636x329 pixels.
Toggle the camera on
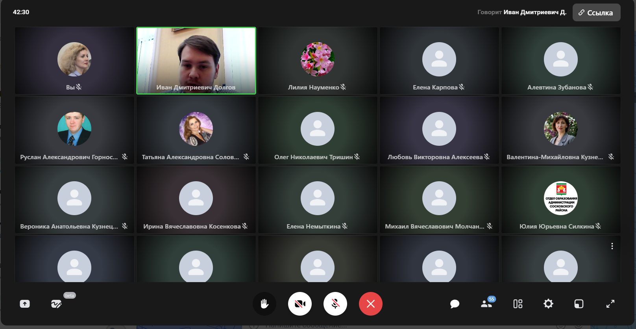300,304
